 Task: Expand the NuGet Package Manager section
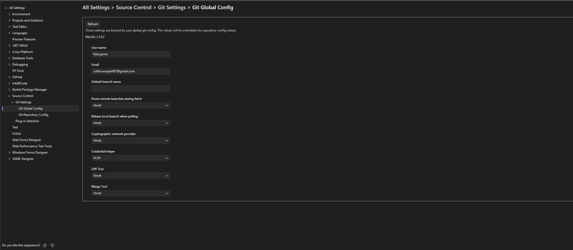click(x=9, y=89)
